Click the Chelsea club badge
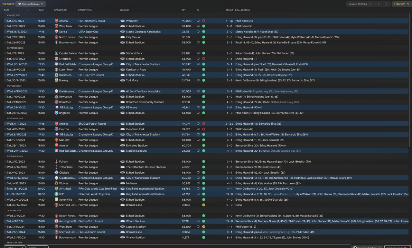 click(56, 173)
